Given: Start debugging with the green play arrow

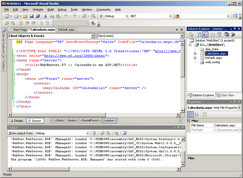Looking at the screenshot, I should [x=101, y=16].
